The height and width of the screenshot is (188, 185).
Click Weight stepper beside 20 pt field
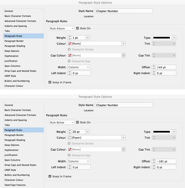(x=69, y=132)
